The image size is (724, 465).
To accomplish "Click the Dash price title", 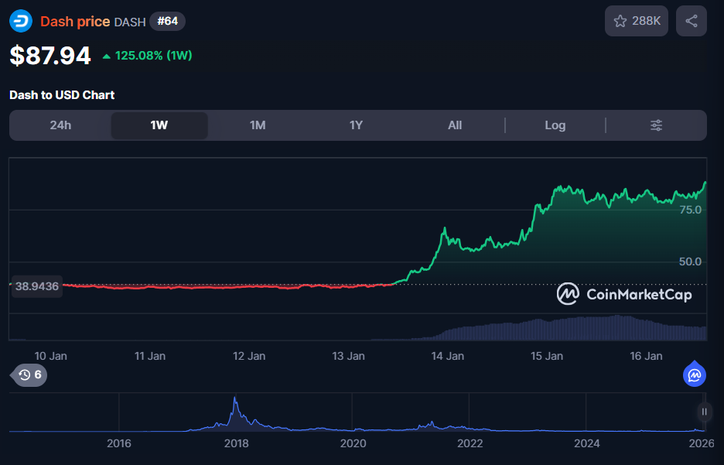I will click(x=75, y=21).
